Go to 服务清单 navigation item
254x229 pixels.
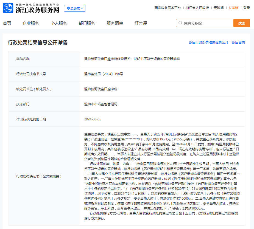click(x=115, y=23)
